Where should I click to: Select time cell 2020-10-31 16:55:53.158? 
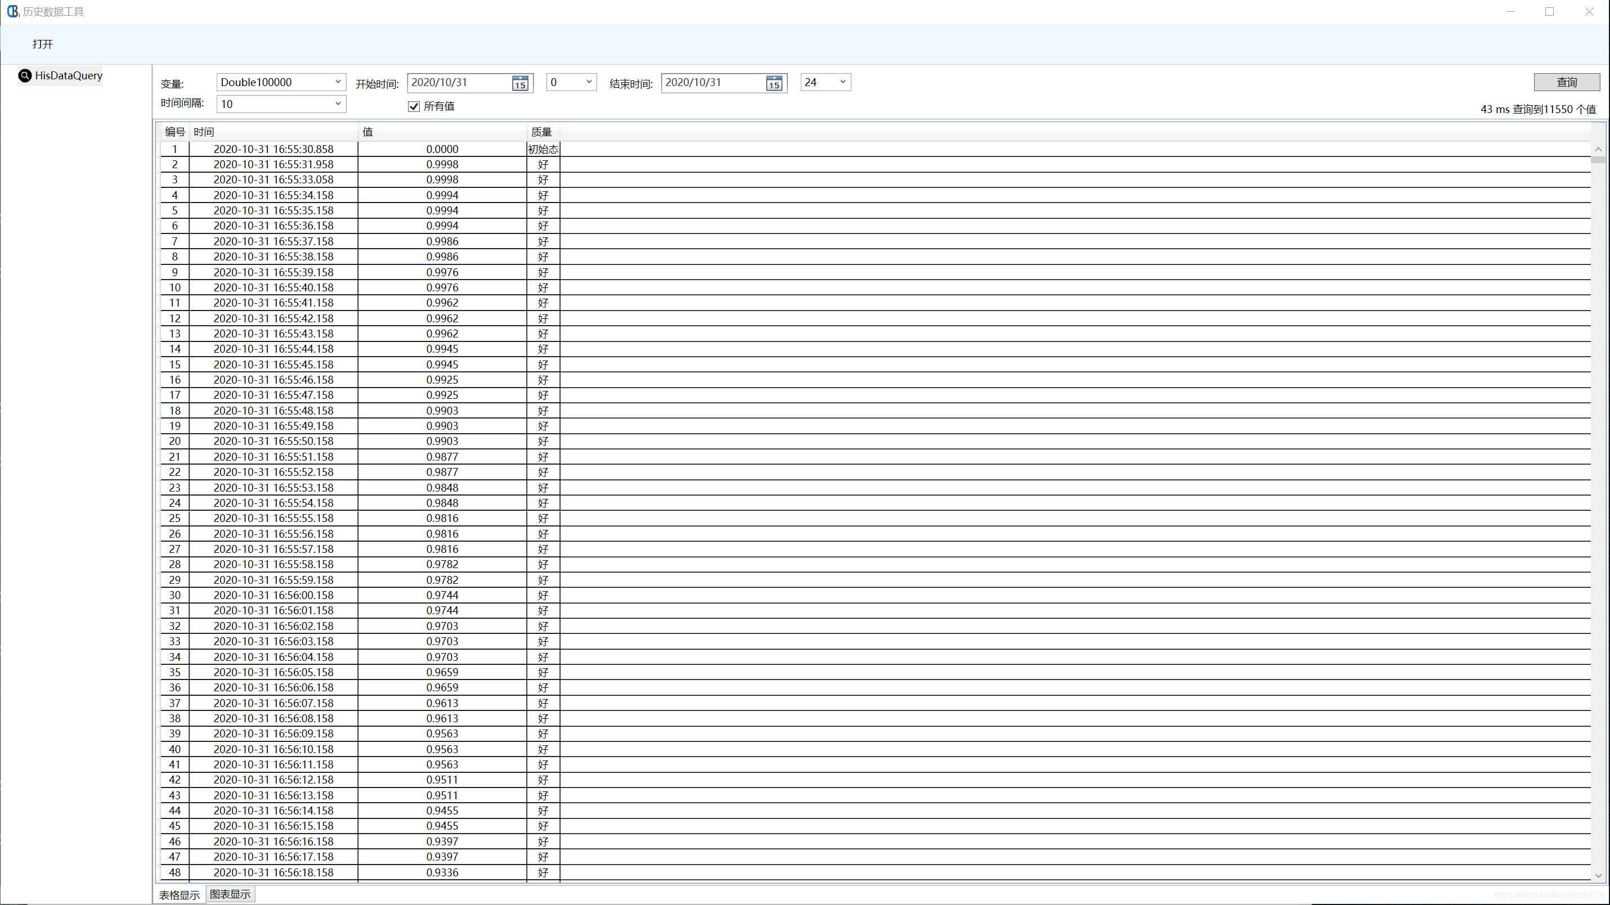[x=273, y=488]
